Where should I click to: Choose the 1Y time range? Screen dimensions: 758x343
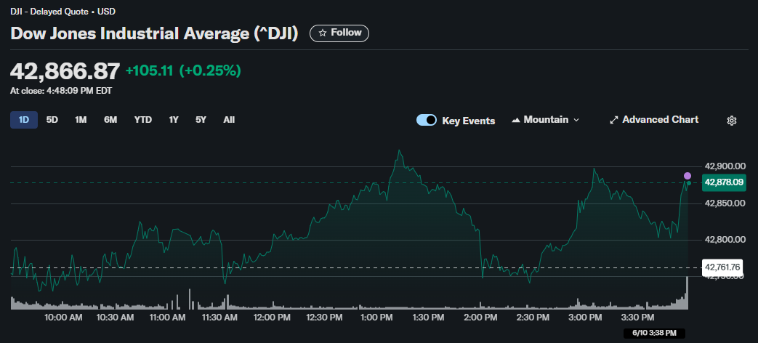[174, 120]
